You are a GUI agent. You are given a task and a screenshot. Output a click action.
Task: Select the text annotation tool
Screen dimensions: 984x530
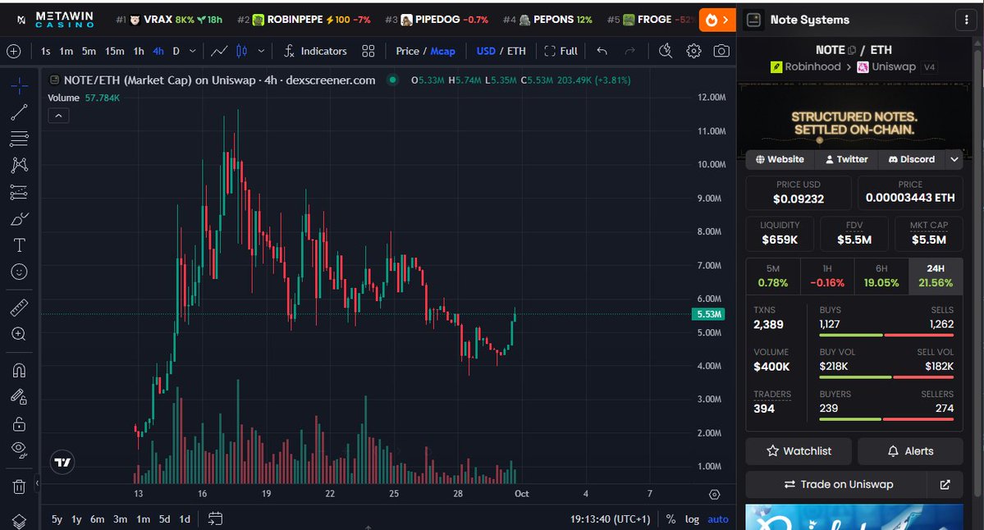pyautogui.click(x=19, y=245)
